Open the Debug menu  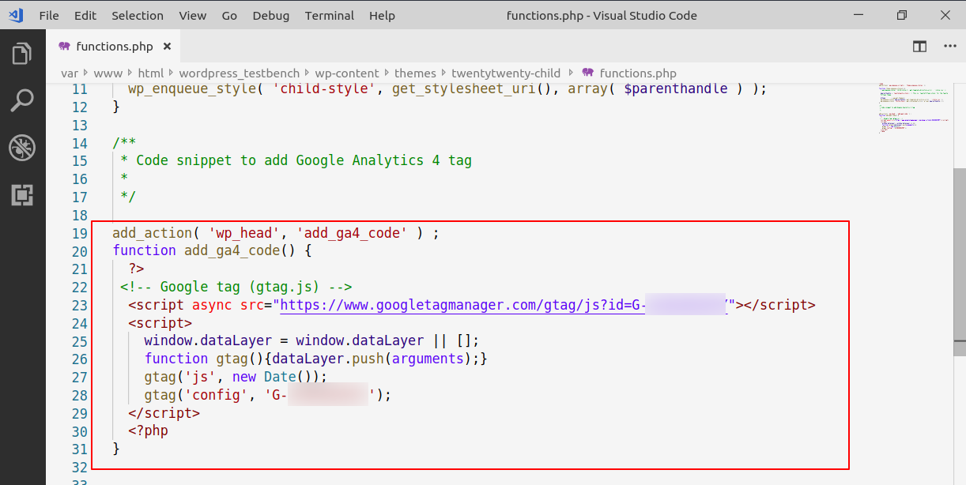[270, 15]
